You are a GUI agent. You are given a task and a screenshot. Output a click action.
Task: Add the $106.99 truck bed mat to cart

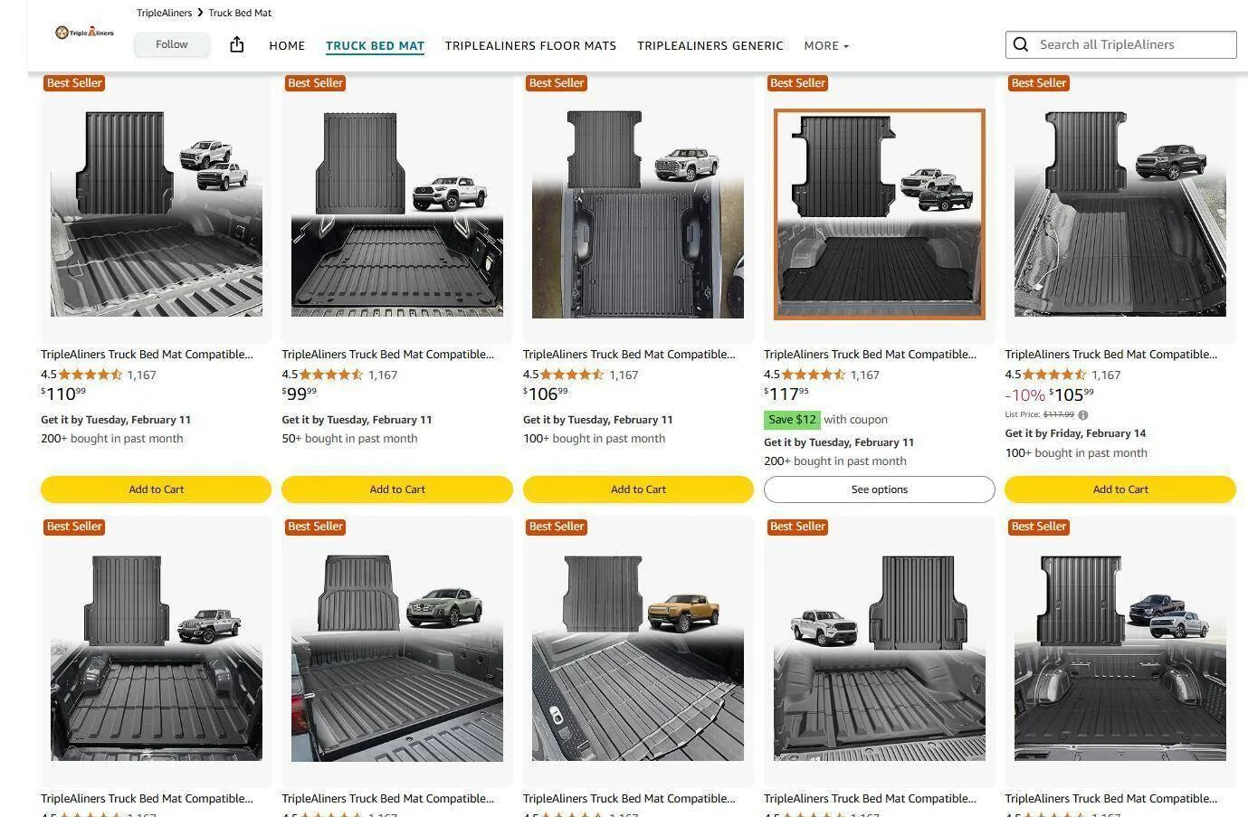click(x=638, y=489)
